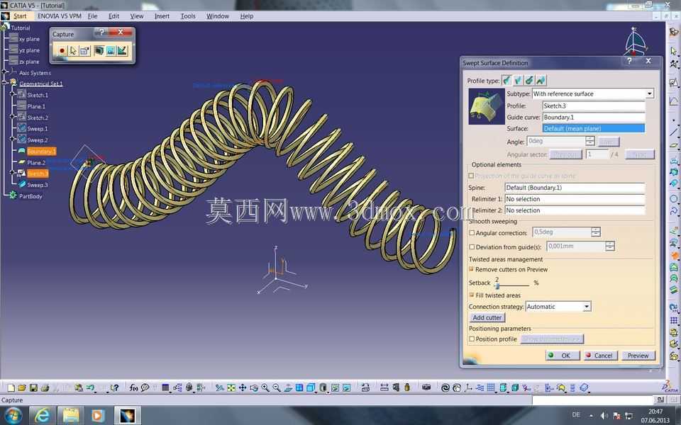This screenshot has height=425, width=681.
Task: Click the Select mode arrow in Capture toolbar
Action: [x=73, y=51]
